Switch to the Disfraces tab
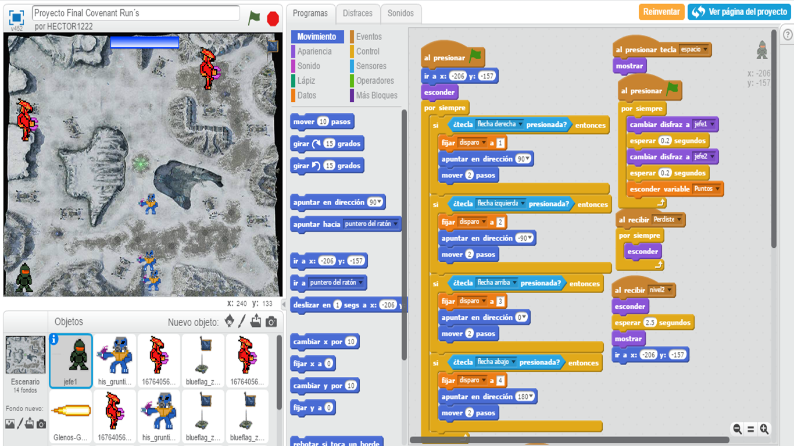Screen dimensions: 794x446 click(357, 13)
